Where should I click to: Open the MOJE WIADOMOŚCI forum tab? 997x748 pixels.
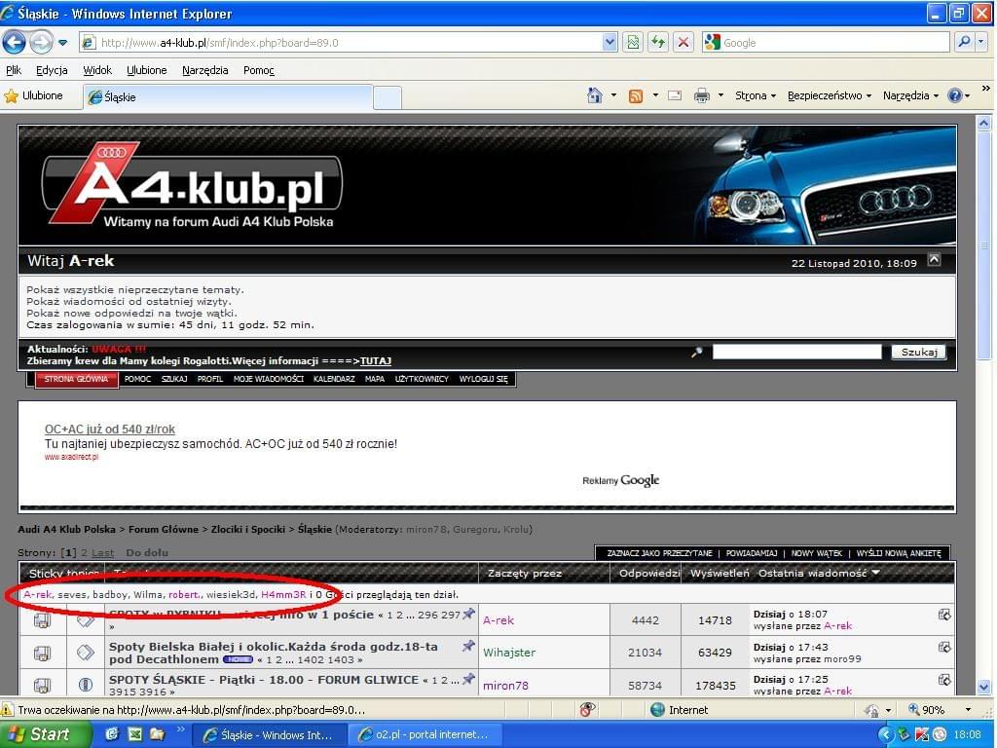269,379
